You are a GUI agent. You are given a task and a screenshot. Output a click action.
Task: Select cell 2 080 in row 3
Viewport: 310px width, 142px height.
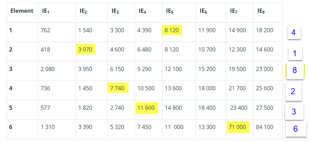coord(47,69)
